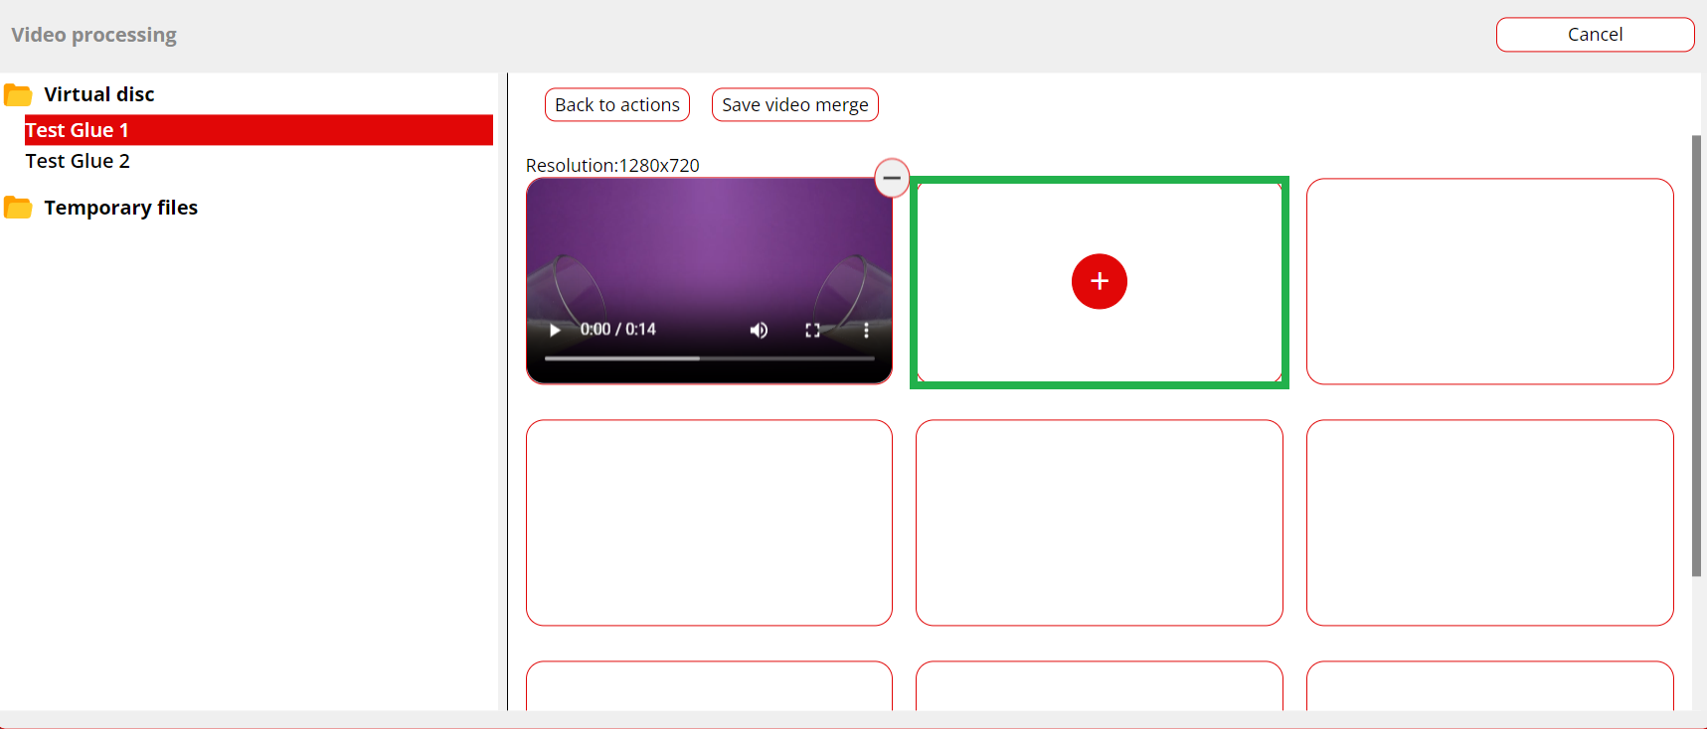
Task: Remove the first video with minus icon
Action: tap(892, 178)
